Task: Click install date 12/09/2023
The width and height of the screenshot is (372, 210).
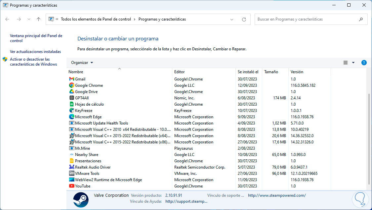Action: [247, 85]
